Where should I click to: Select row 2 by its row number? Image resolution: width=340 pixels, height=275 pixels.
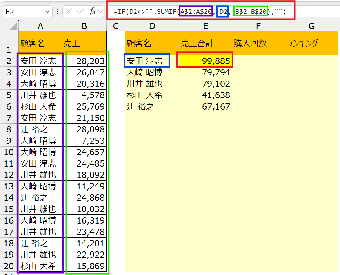pos(9,61)
